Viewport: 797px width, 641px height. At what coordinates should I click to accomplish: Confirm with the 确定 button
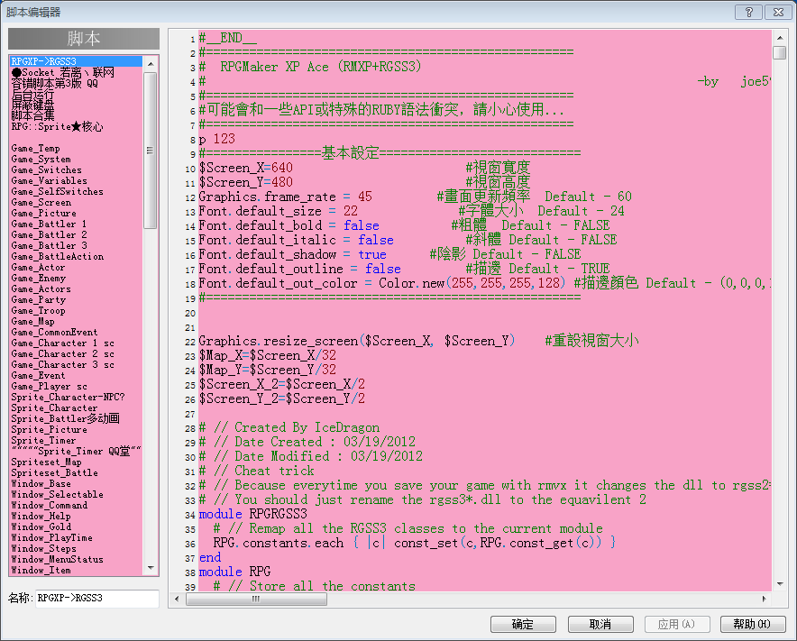click(523, 624)
